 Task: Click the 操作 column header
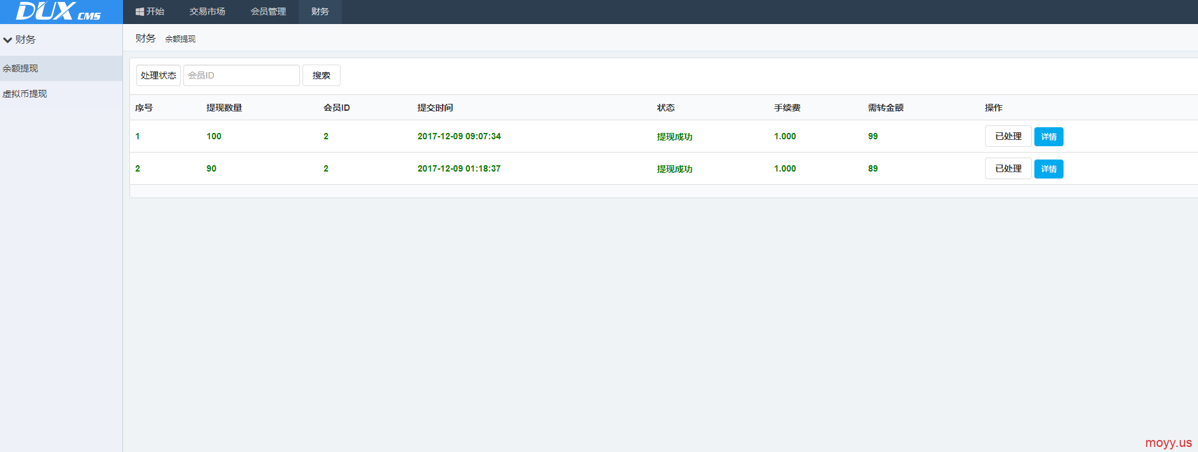(994, 108)
